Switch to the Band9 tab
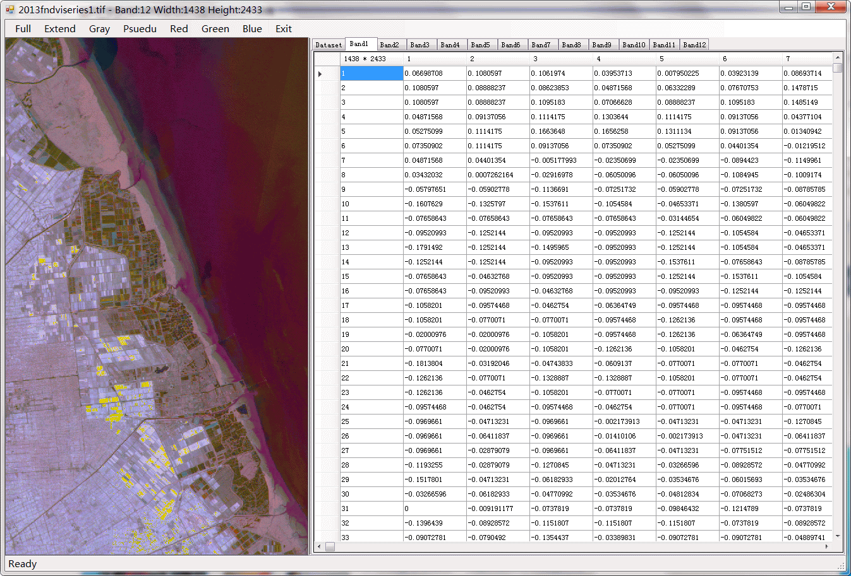851x576 pixels. (602, 45)
